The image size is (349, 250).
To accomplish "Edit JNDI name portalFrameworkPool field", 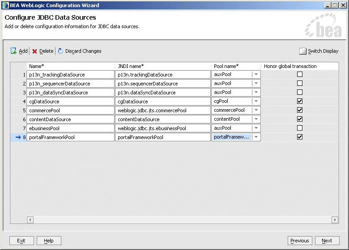I will 163,137.
